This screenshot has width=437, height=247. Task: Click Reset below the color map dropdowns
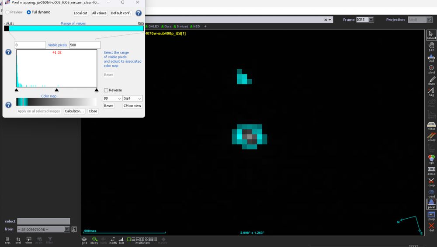point(108,106)
